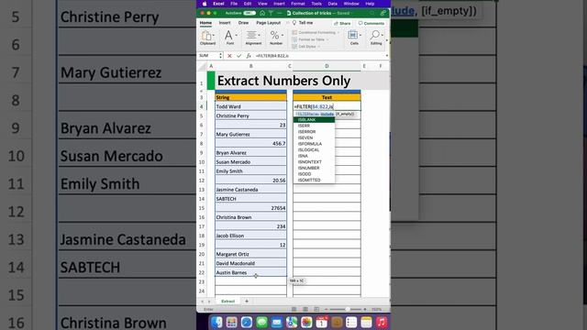Image resolution: width=587 pixels, height=330 pixels.
Task: Expand Format as Table dropdown
Action: 327,39
